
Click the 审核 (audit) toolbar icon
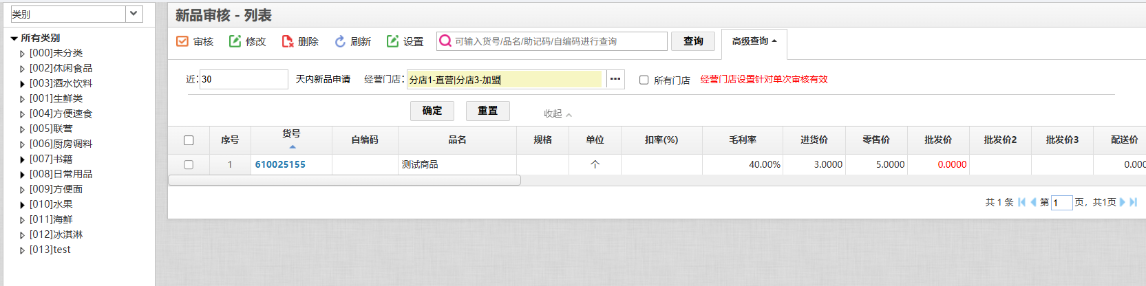tap(182, 41)
